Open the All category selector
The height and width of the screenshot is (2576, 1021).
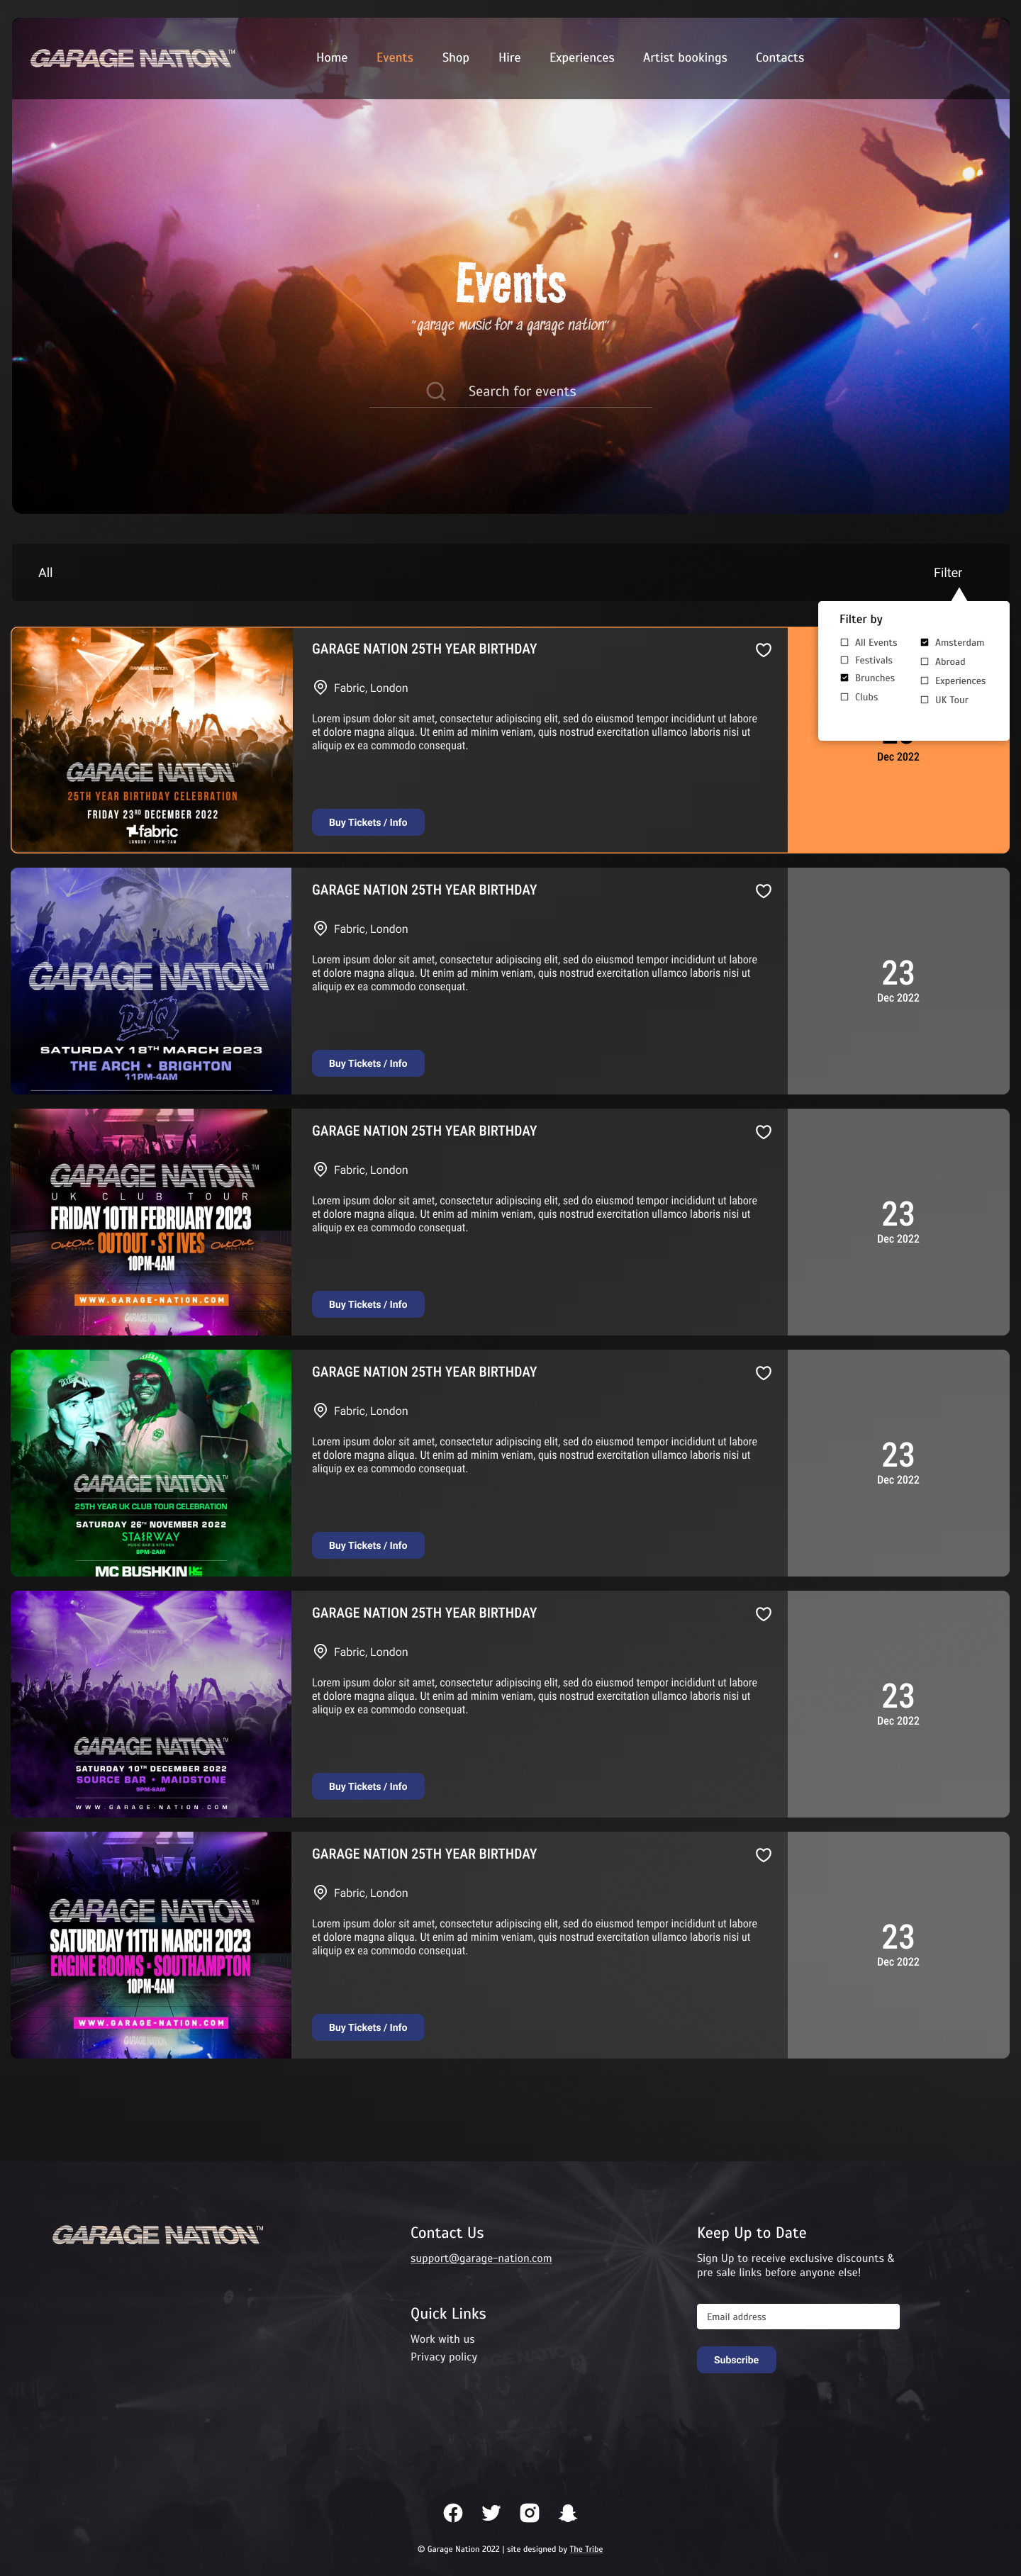45,573
